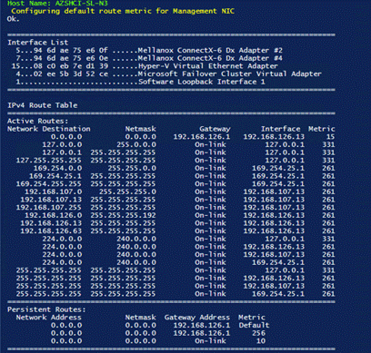Click network destination 169.254.0.0
Image resolution: width=371 pixels, height=353 pixels.
tap(57, 168)
